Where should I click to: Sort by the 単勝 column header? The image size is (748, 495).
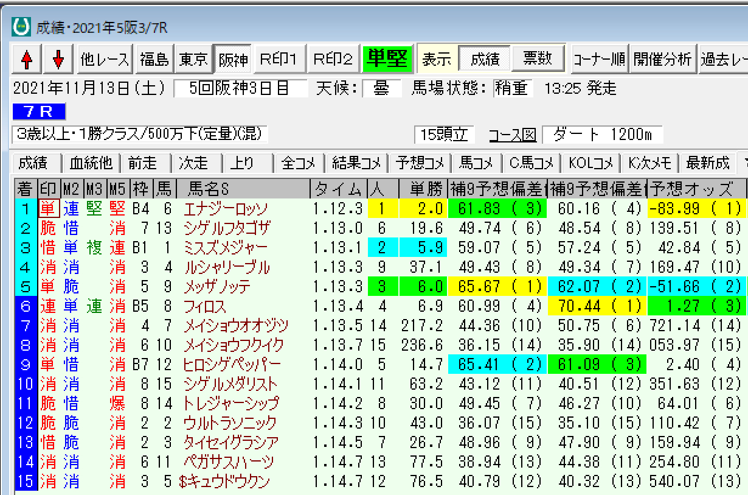coord(423,189)
